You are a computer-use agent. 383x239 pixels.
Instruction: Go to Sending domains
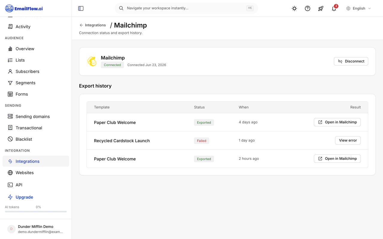click(x=36, y=117)
